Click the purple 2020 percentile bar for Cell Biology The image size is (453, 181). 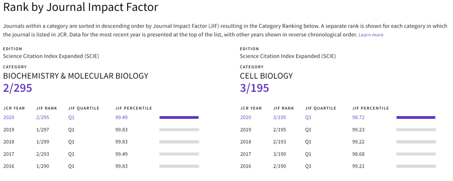416,117
